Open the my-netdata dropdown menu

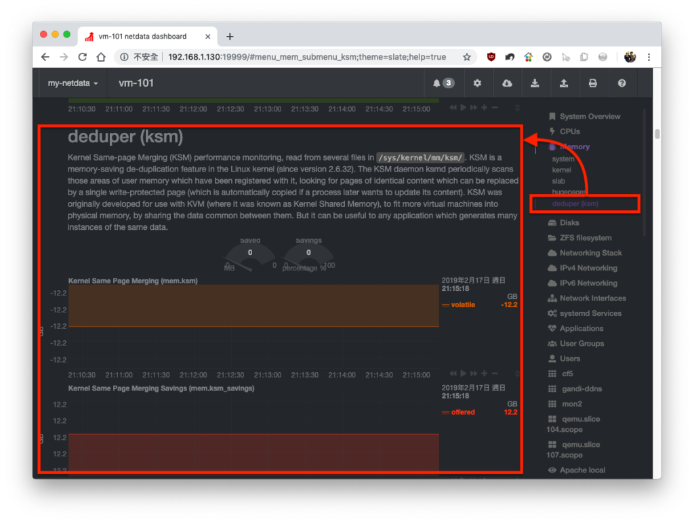(x=73, y=83)
